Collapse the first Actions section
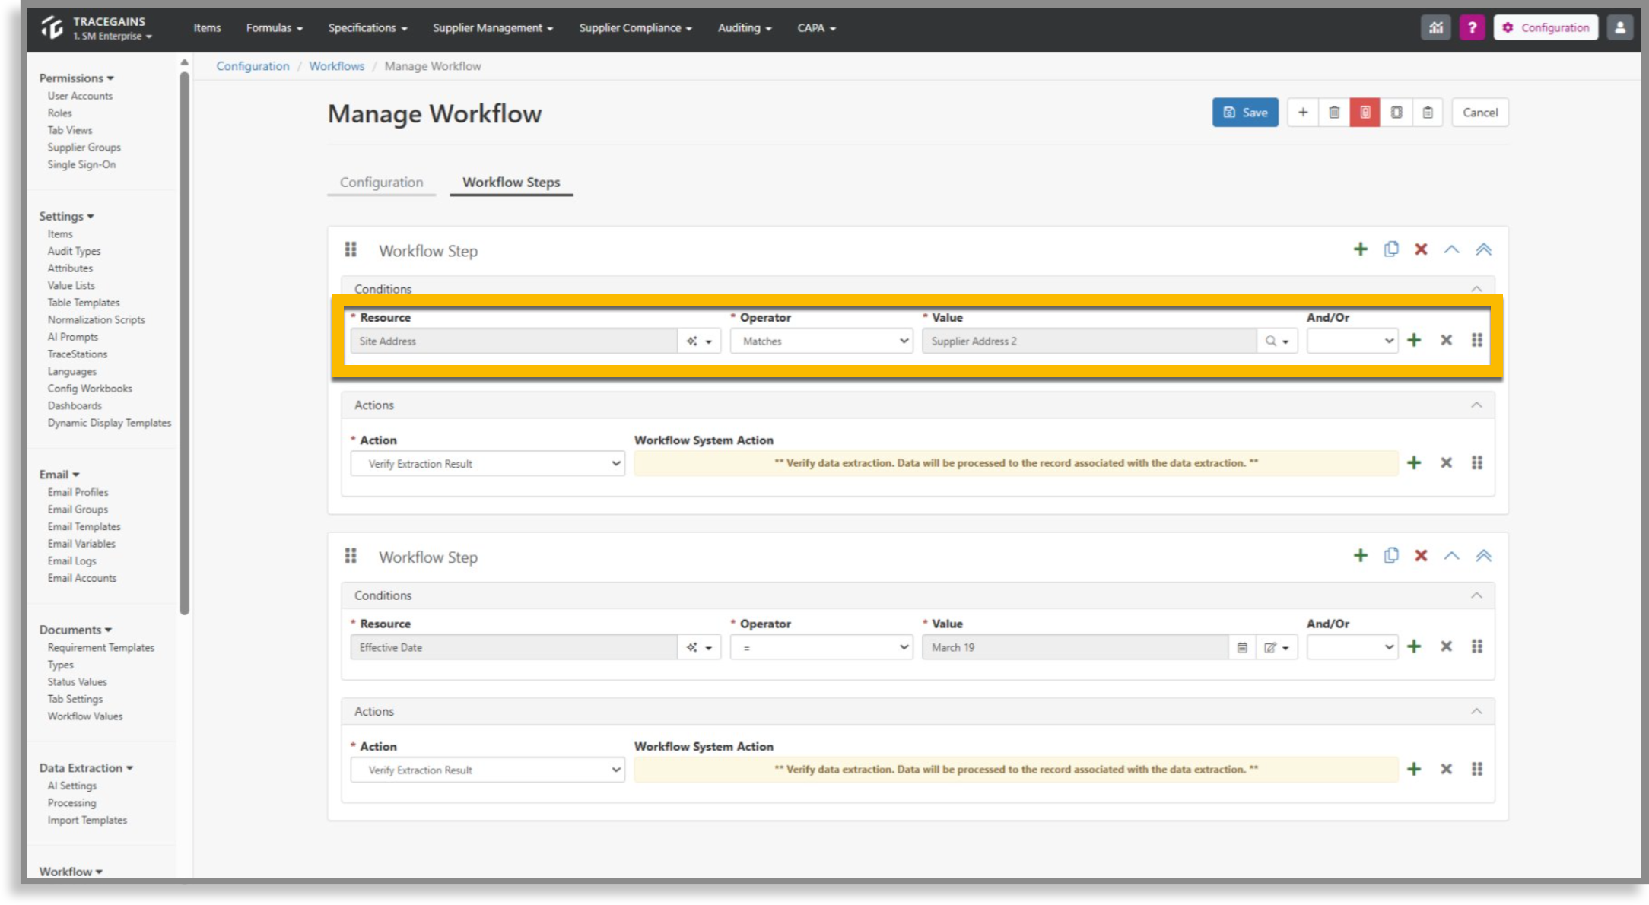The height and width of the screenshot is (905, 1649). [x=1476, y=405]
